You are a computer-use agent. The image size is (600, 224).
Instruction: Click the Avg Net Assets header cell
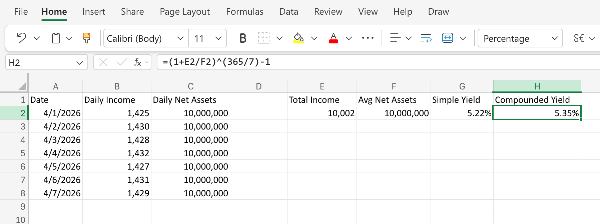(x=394, y=99)
